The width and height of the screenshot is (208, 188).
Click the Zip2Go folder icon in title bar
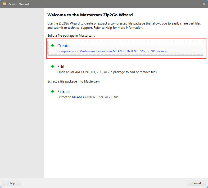pyautogui.click(x=4, y=4)
